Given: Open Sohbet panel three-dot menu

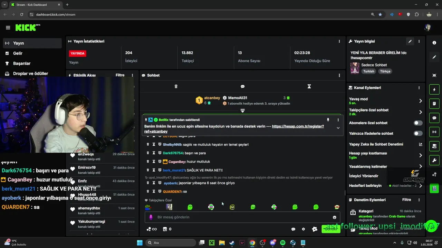Looking at the screenshot, I should (339, 75).
